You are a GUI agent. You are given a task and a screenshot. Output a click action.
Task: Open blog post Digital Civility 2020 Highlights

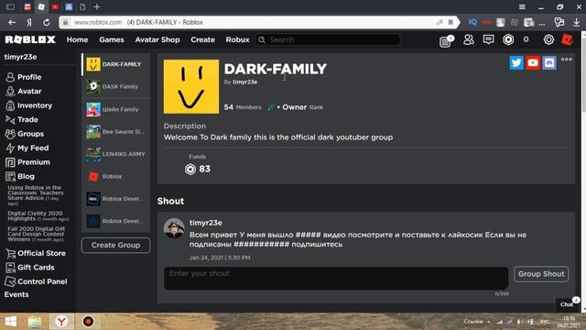38,216
